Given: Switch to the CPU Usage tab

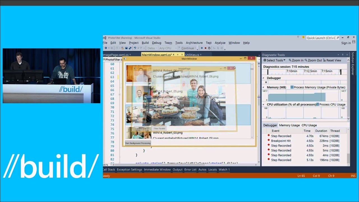Looking at the screenshot, I should pos(309,125).
